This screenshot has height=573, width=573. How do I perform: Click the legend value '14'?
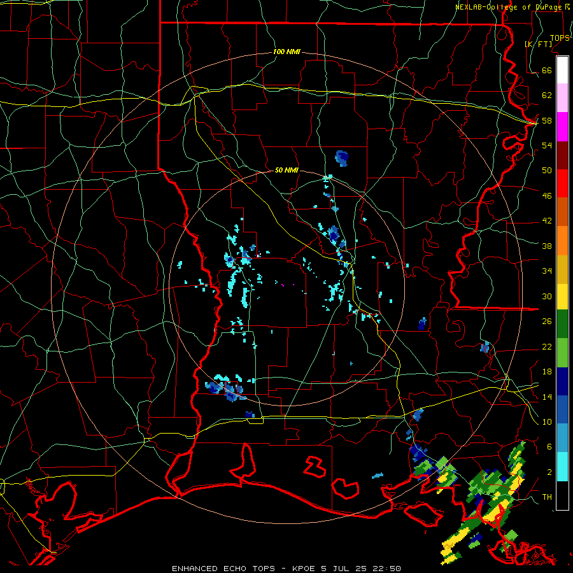click(x=547, y=397)
